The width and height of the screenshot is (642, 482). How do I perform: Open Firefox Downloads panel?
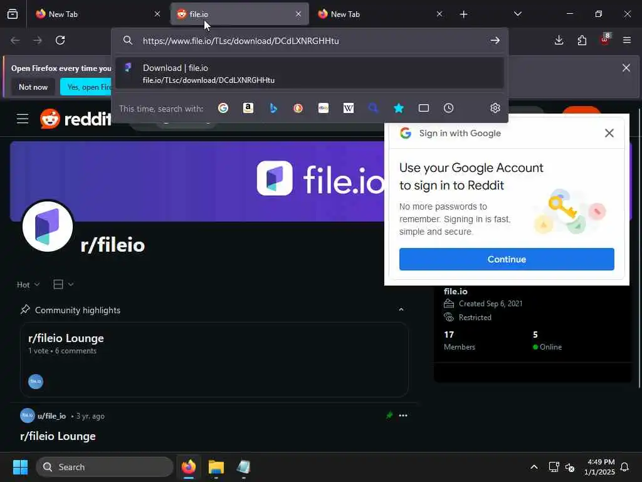tap(559, 40)
